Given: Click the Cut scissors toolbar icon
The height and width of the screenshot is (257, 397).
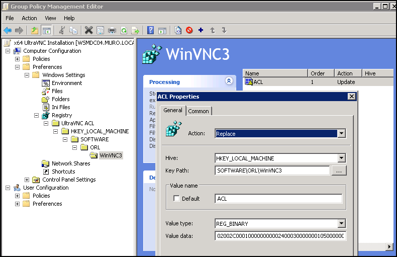Looking at the screenshot, I should (62, 30).
